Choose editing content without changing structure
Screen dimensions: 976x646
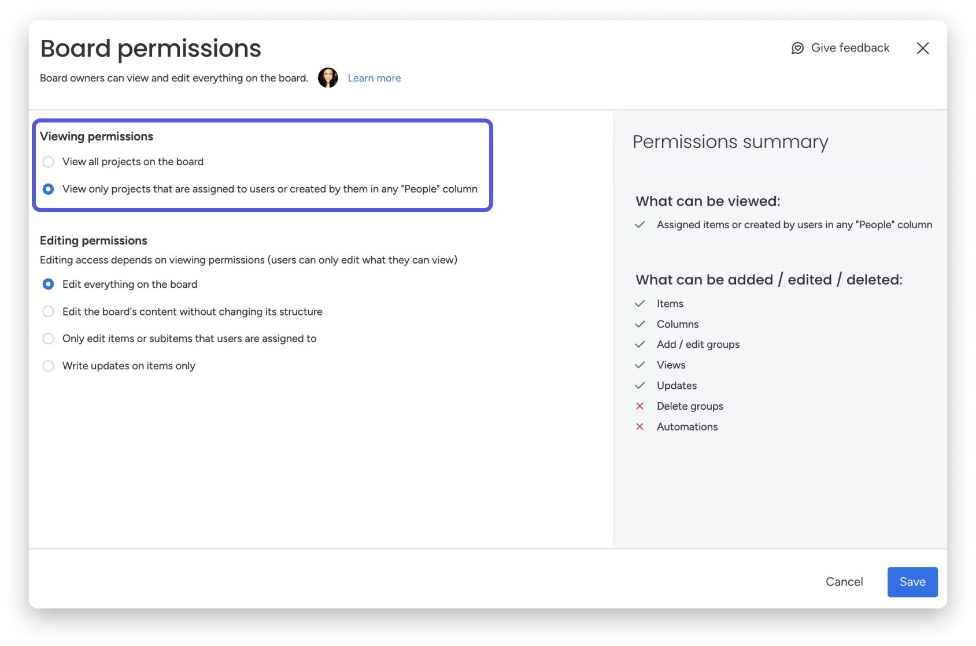[48, 311]
